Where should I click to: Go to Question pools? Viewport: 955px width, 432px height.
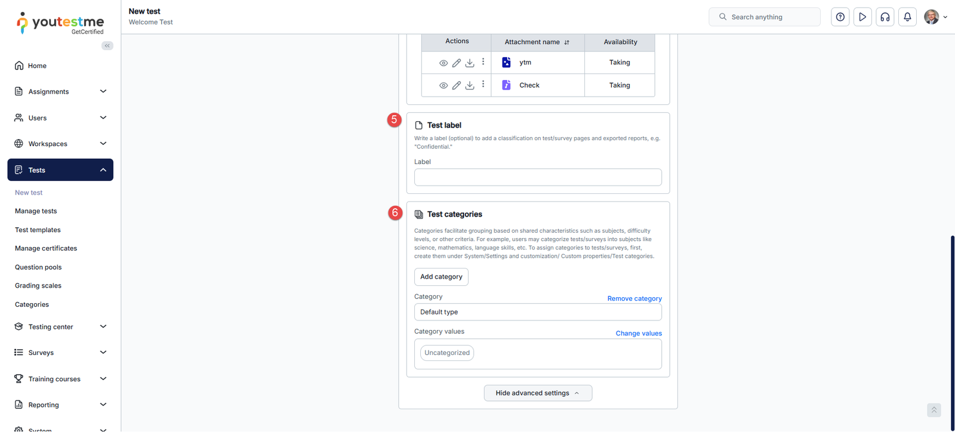pos(38,267)
